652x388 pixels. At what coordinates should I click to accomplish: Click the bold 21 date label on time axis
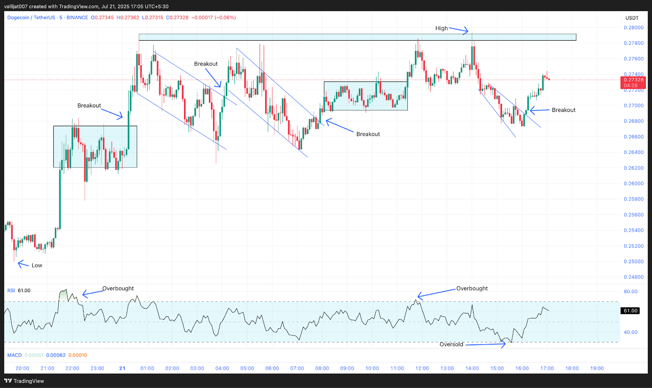click(122, 368)
